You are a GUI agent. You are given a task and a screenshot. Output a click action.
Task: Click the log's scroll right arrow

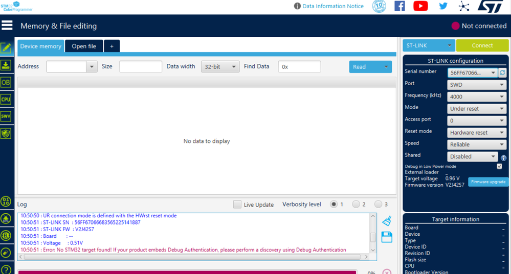click(x=366, y=257)
